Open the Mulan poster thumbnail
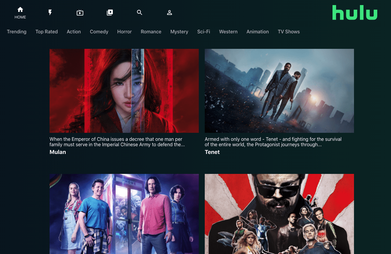The image size is (391, 254). click(x=124, y=91)
